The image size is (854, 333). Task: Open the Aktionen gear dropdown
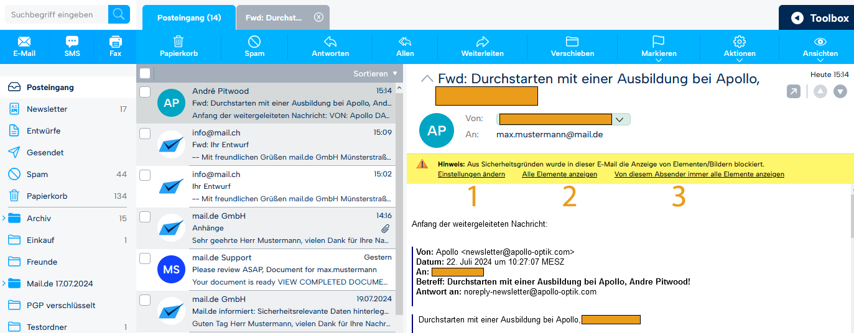coord(740,48)
